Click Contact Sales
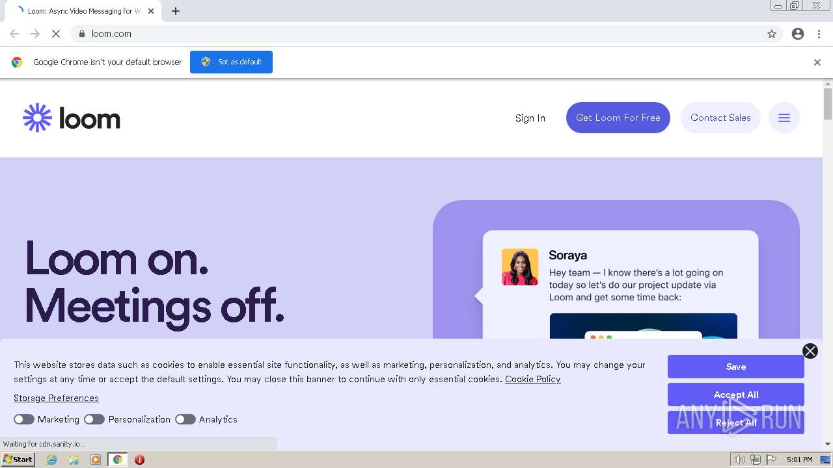 point(720,118)
